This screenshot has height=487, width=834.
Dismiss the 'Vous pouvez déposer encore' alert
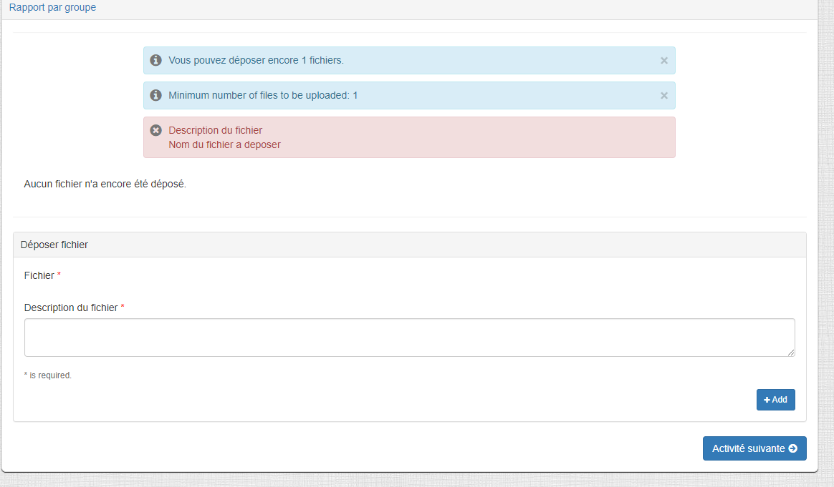tap(663, 61)
